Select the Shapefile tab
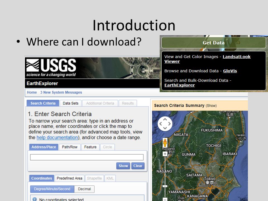Viewport: 268px width, 201px height. [94, 178]
